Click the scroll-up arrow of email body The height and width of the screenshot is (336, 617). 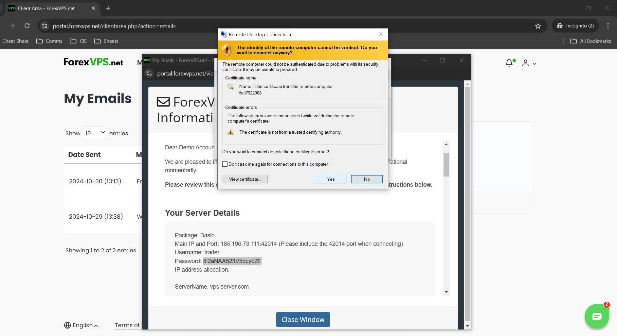click(446, 144)
